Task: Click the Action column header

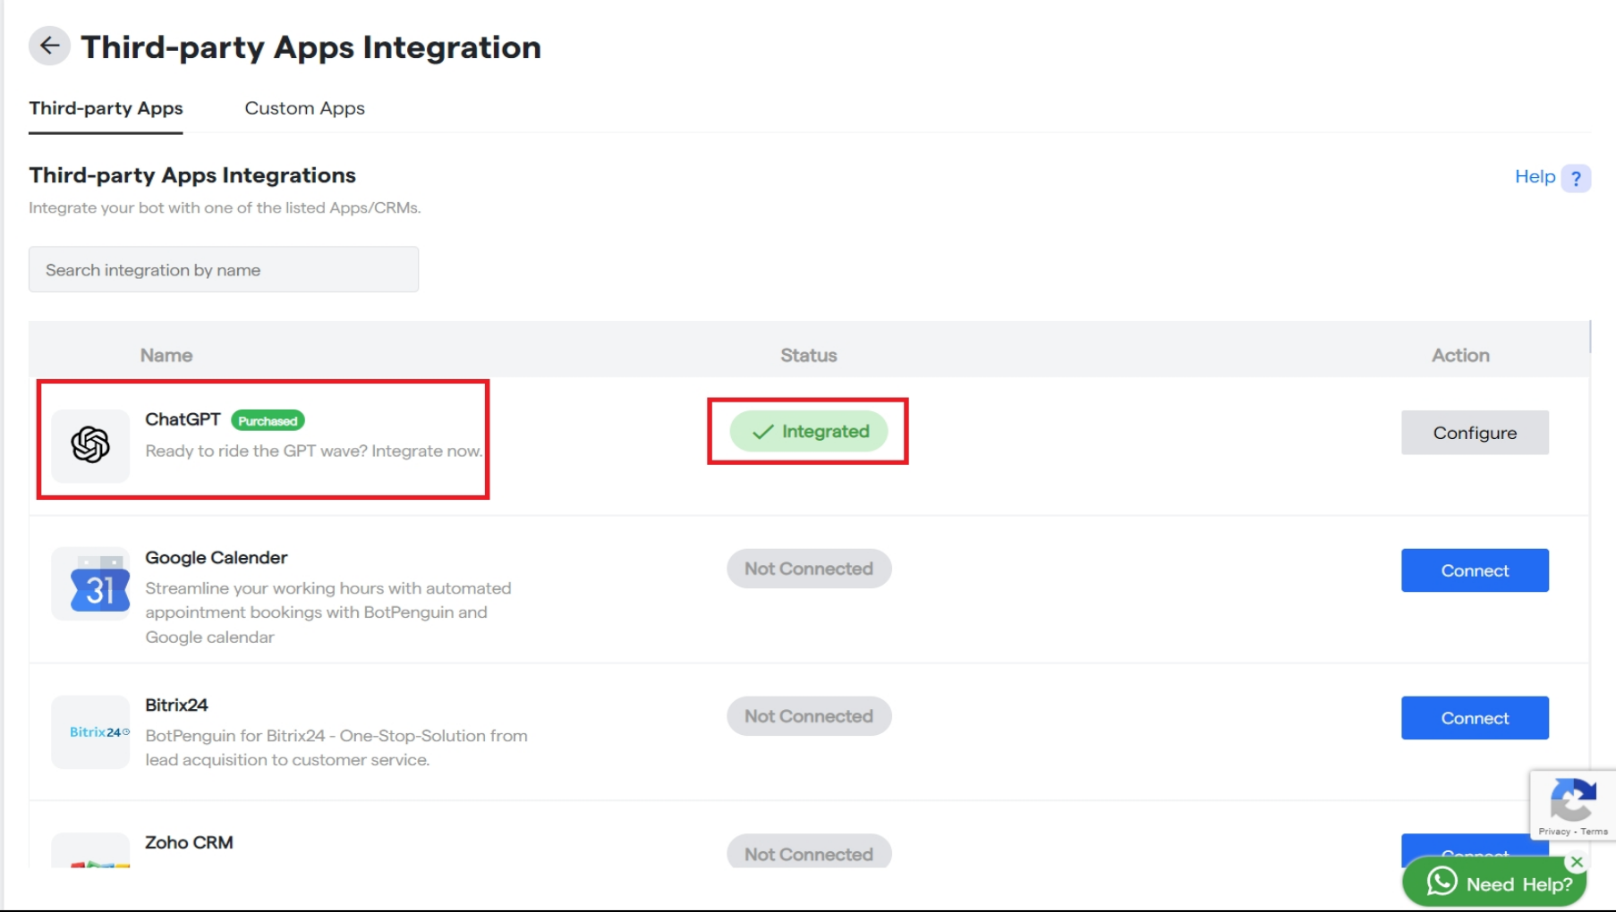Action: (1460, 355)
